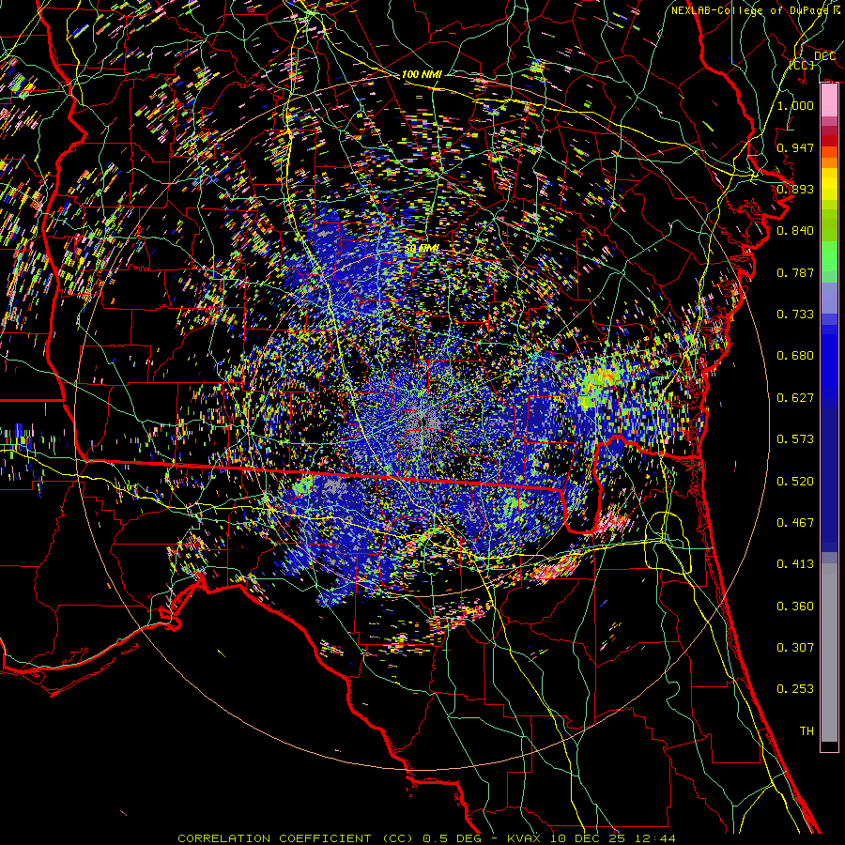
Task: Select the 0.893 legend value
Action: click(795, 189)
